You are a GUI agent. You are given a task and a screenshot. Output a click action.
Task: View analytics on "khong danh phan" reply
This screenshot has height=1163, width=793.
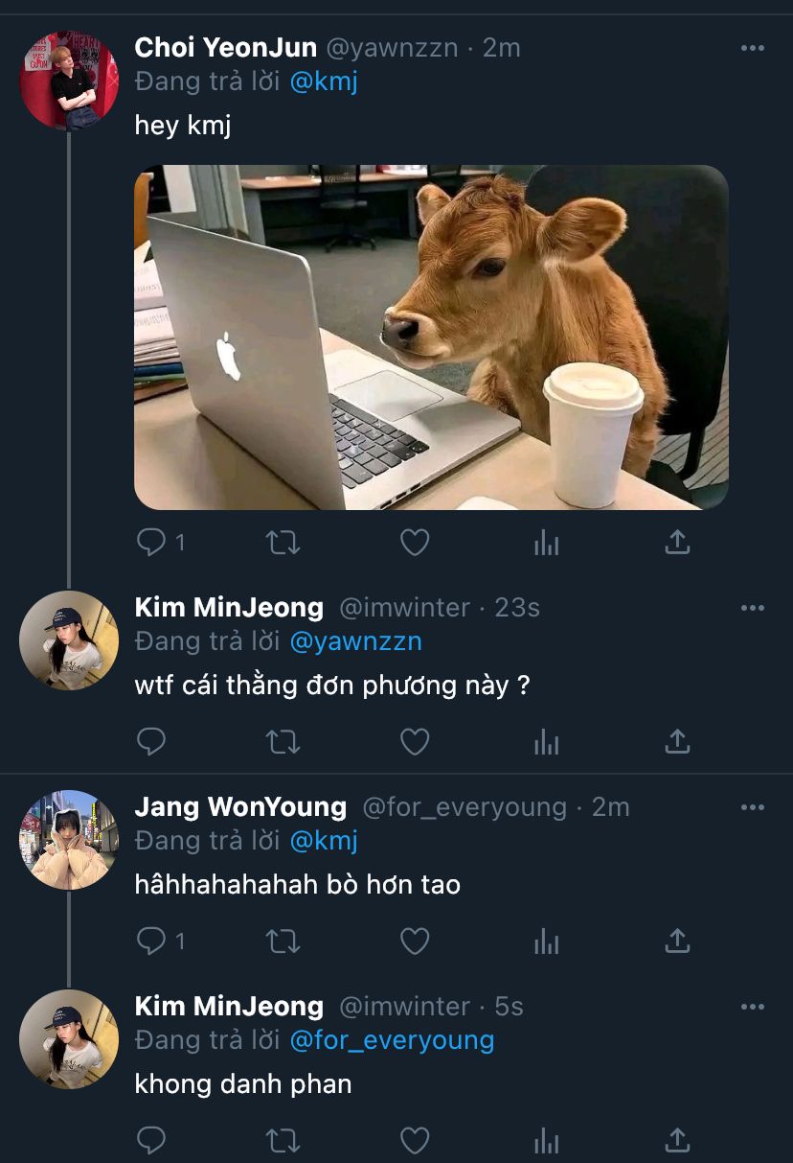[546, 1141]
